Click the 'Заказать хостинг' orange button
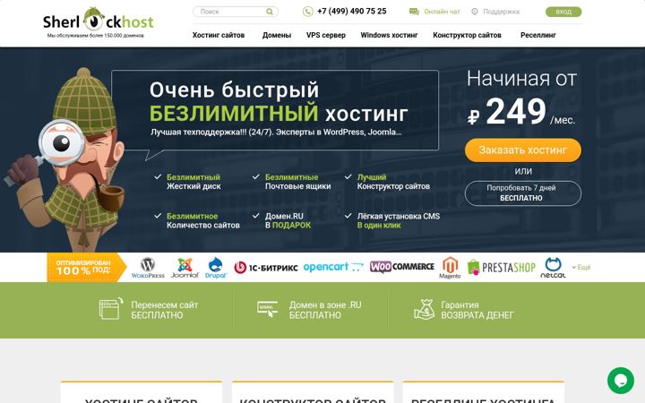 click(x=523, y=150)
